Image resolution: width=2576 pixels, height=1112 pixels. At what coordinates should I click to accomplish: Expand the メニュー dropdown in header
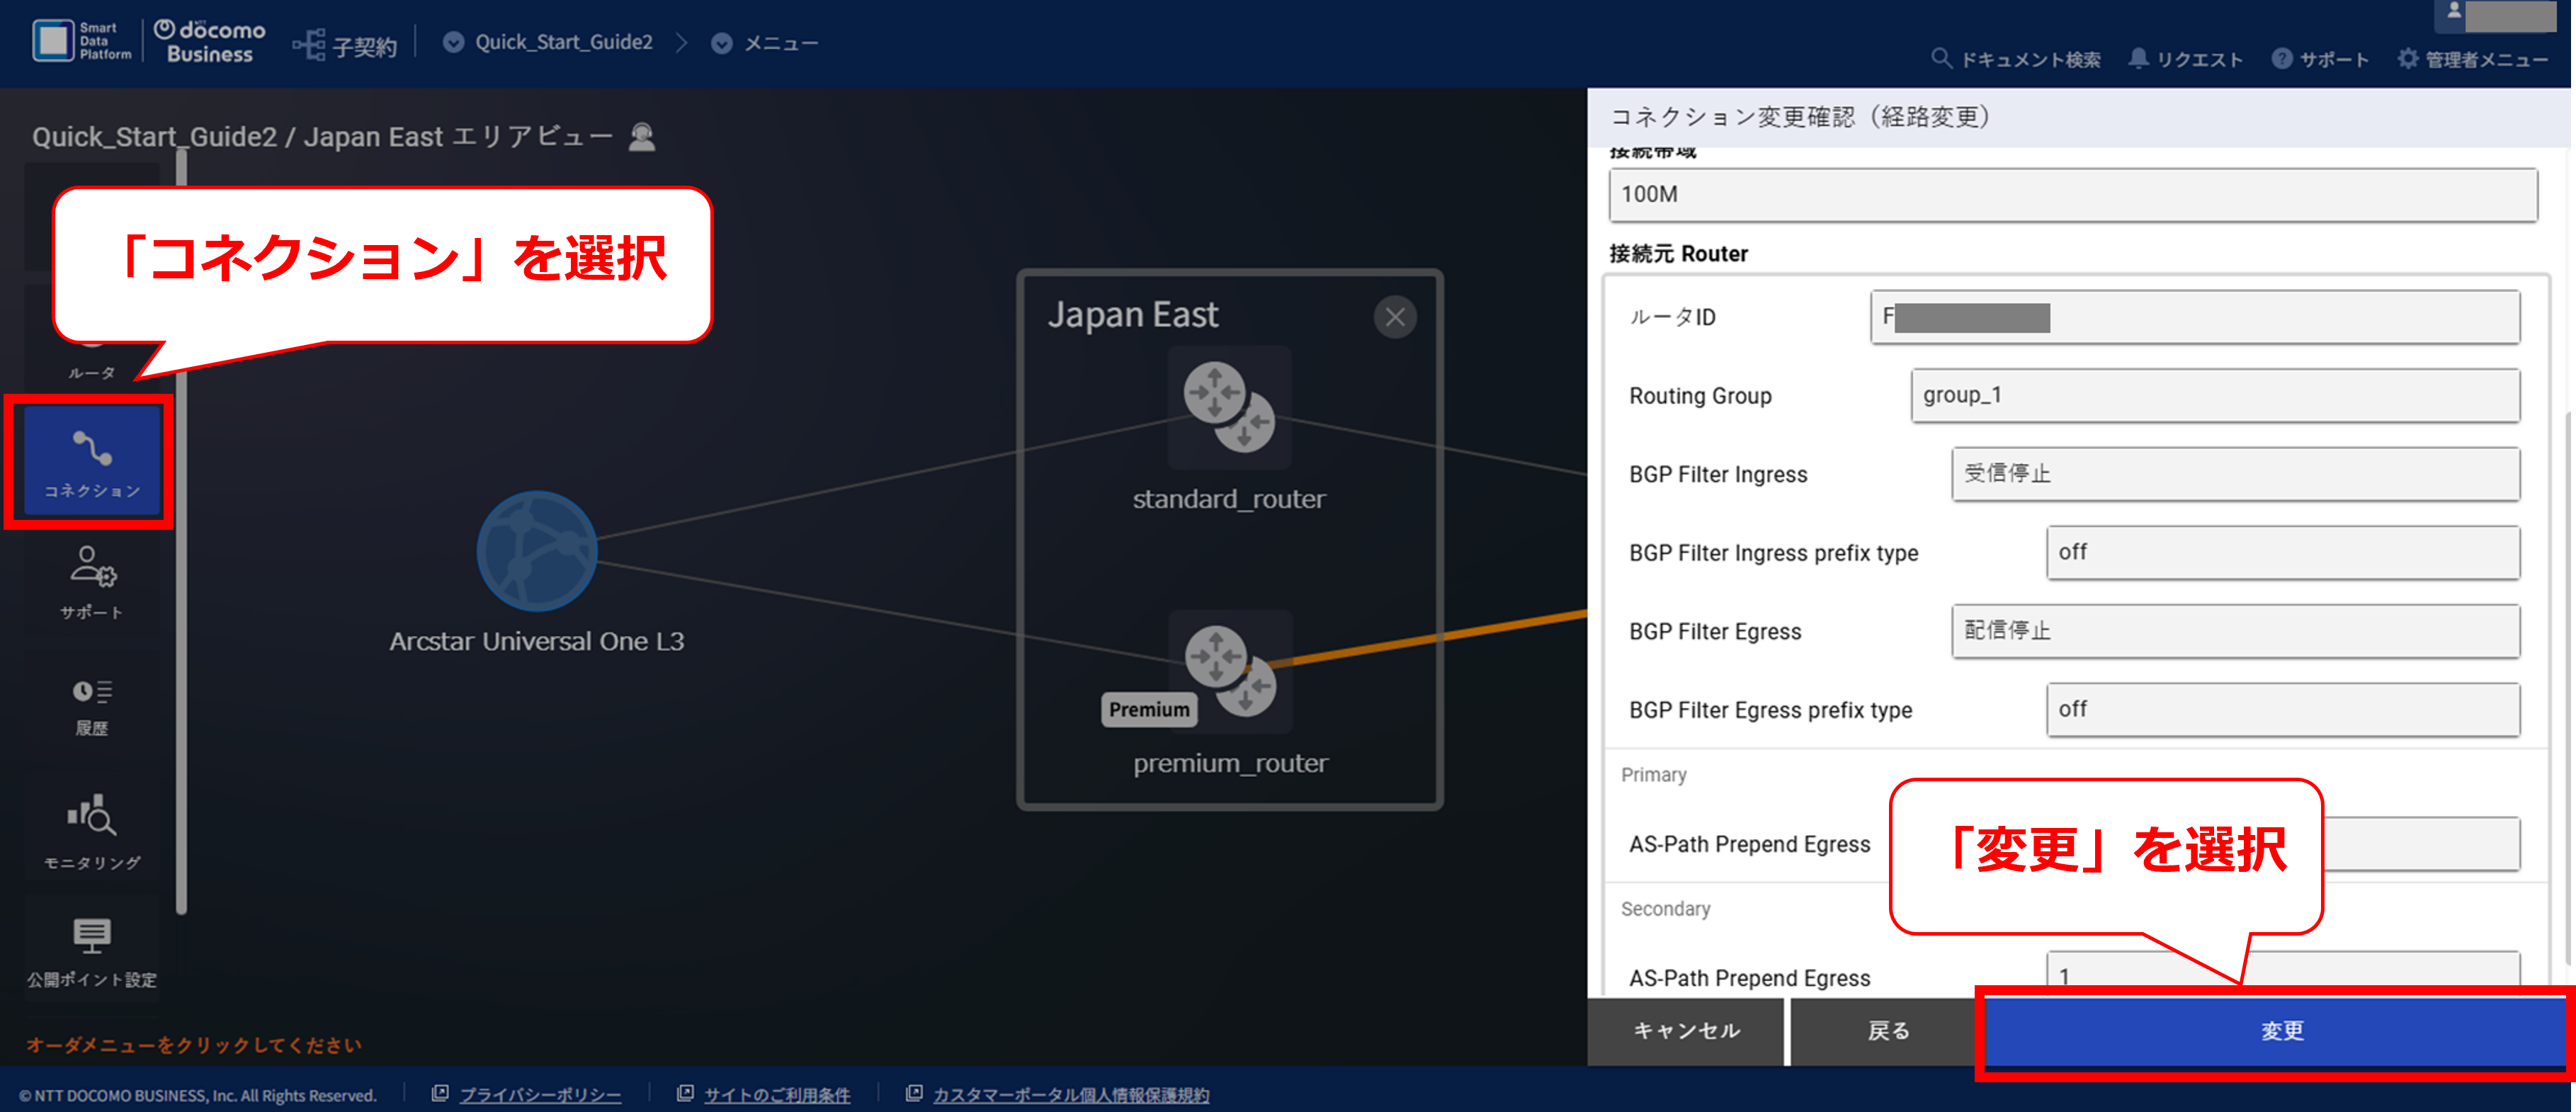click(x=765, y=43)
